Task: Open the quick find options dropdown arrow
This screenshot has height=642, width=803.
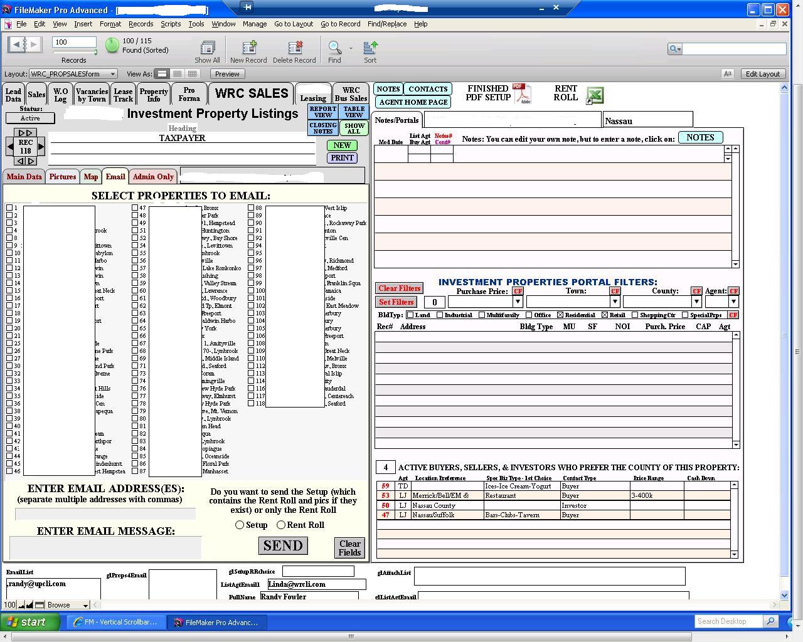Action: pyautogui.click(x=678, y=50)
